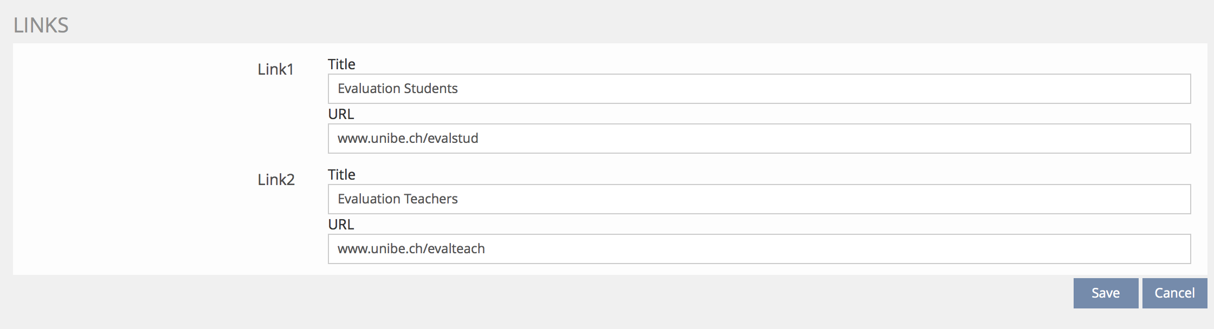Click the URL label under Link2
Screen dimensions: 1214x329
click(x=341, y=225)
